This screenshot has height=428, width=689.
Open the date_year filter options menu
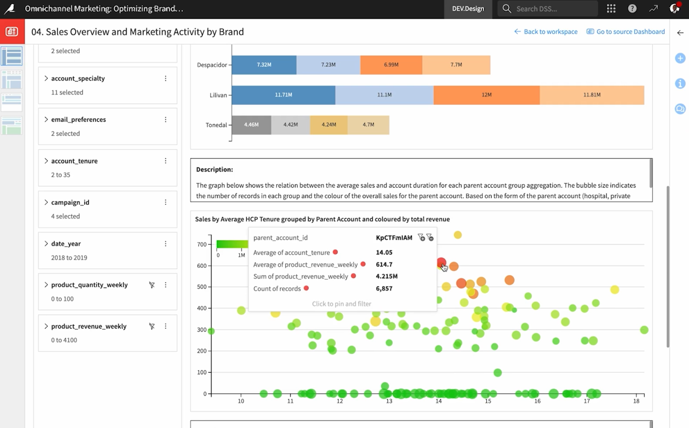pyautogui.click(x=165, y=244)
